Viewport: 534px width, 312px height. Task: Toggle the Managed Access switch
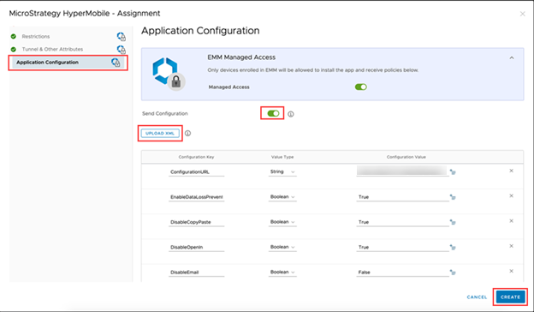[360, 87]
